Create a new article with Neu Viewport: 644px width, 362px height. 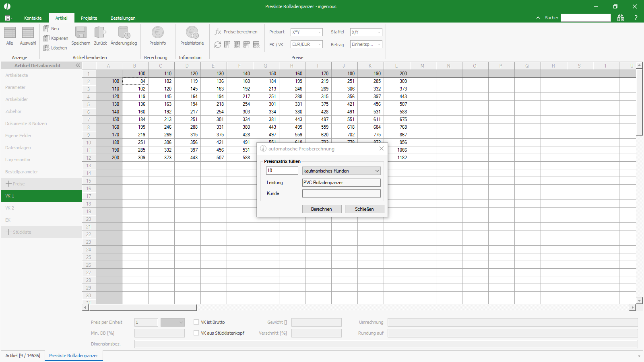click(51, 29)
